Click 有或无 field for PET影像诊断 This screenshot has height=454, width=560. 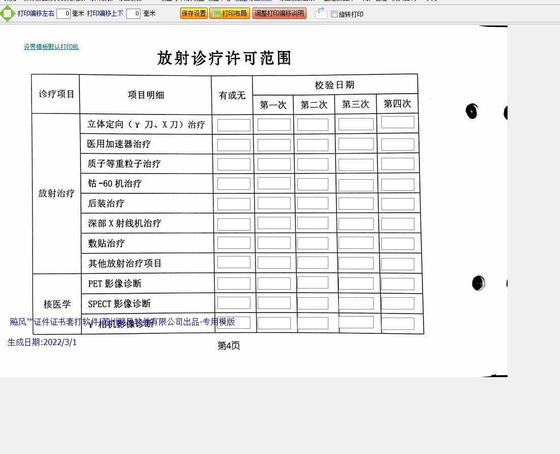point(234,283)
